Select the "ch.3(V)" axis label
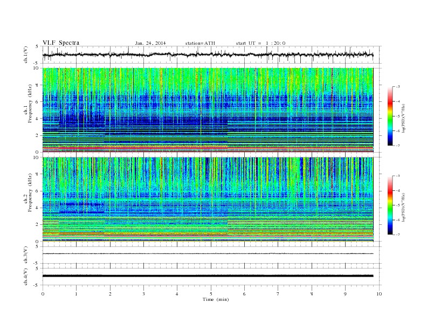This screenshot has width=427, height=330. pos(26,255)
